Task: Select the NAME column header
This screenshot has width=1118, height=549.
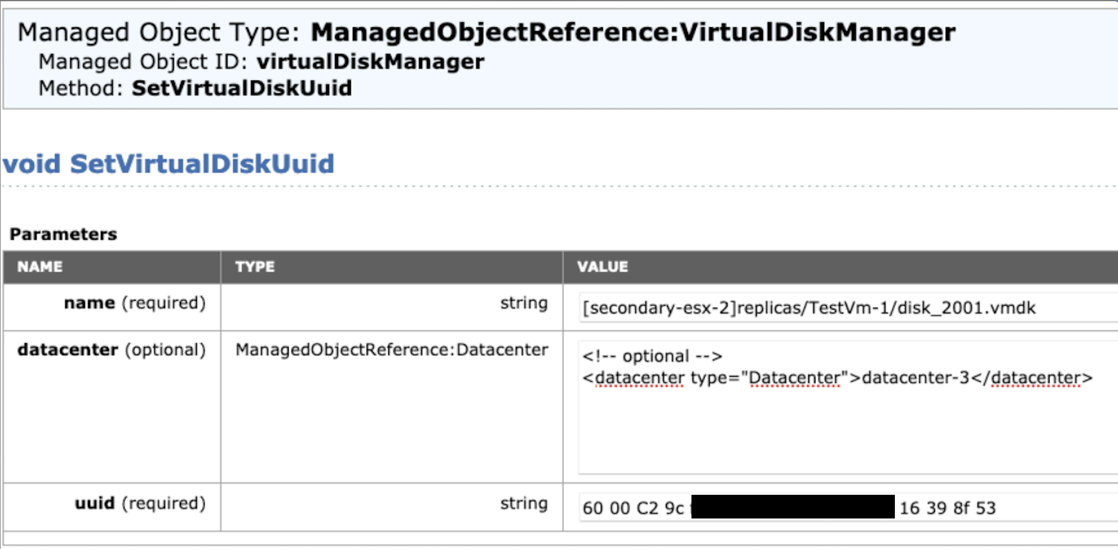Action: point(40,267)
